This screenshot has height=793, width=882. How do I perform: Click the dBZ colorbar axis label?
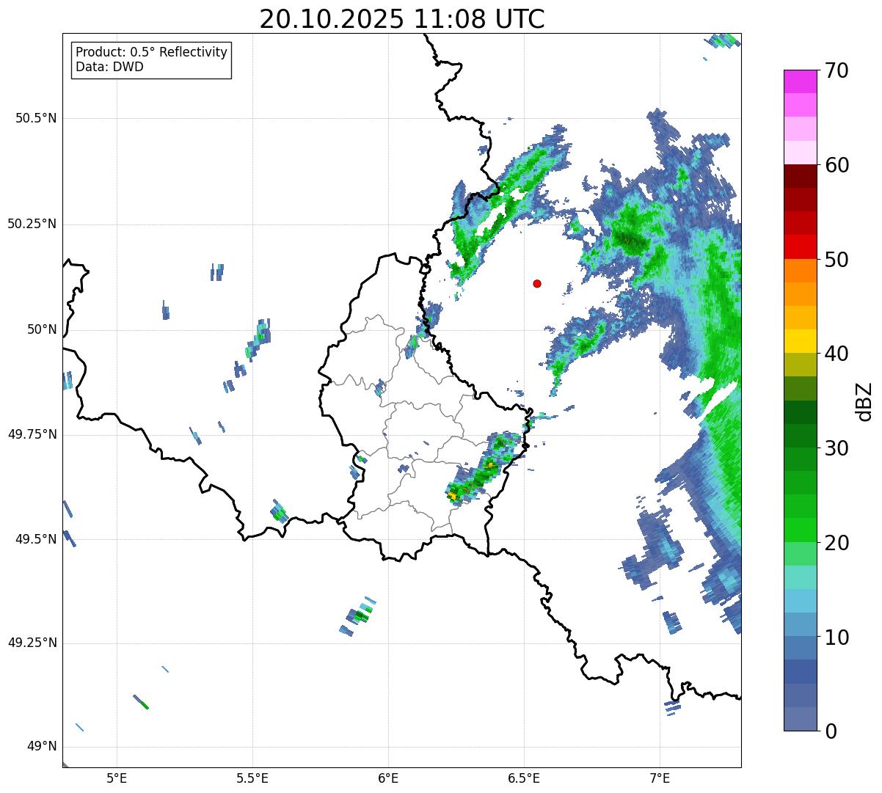click(x=864, y=401)
